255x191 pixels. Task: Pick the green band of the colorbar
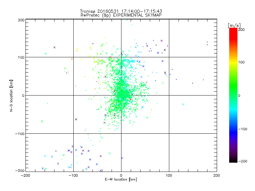[233, 86]
